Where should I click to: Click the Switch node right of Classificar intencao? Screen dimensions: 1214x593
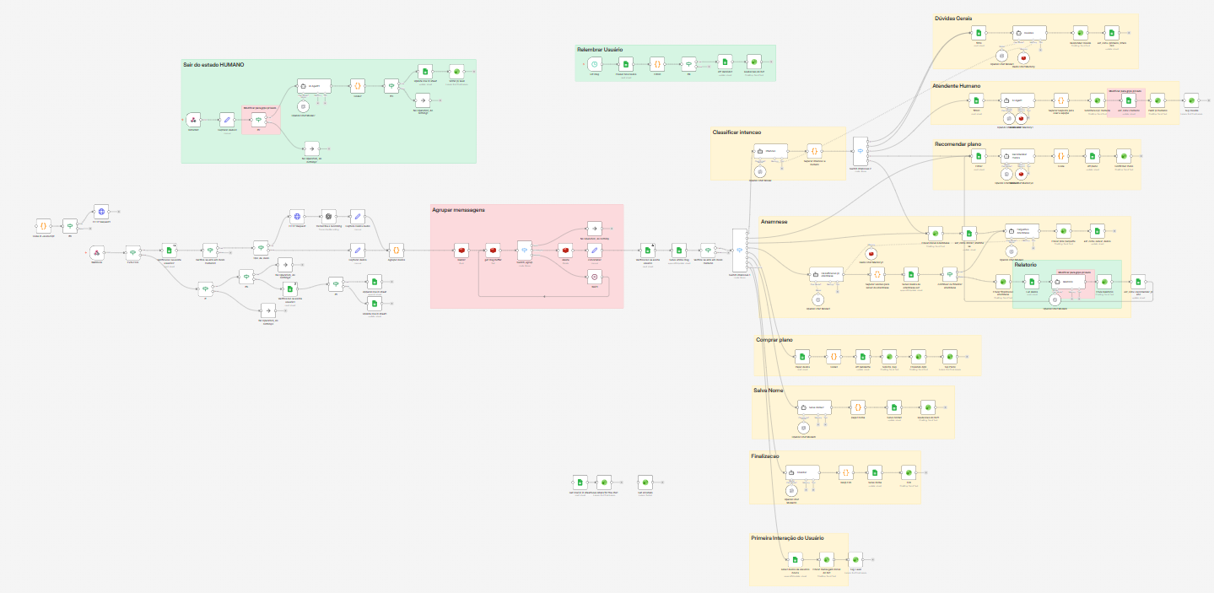(x=860, y=151)
